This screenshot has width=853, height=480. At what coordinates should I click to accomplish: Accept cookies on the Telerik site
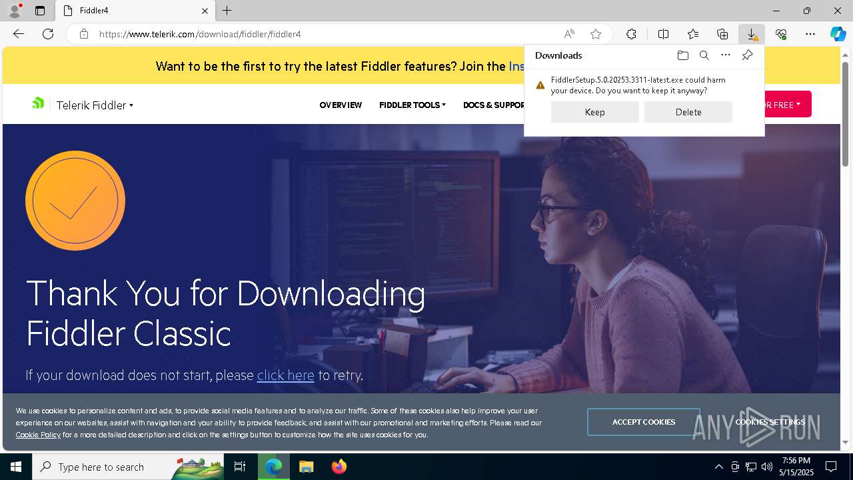[644, 422]
